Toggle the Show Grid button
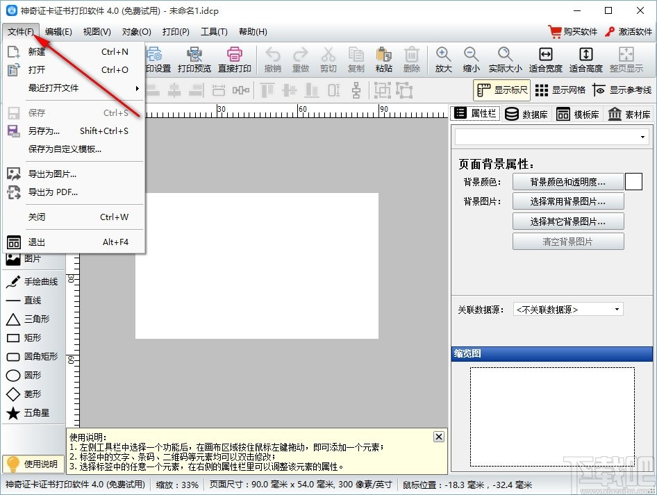The width and height of the screenshot is (657, 495). click(560, 90)
